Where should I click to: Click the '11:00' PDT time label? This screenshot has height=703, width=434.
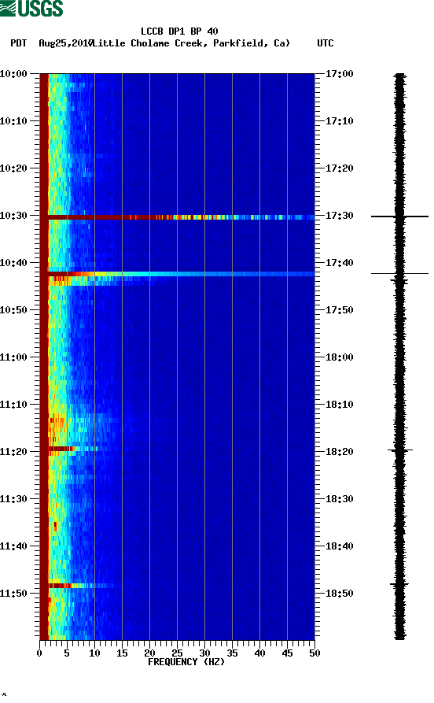(13, 357)
